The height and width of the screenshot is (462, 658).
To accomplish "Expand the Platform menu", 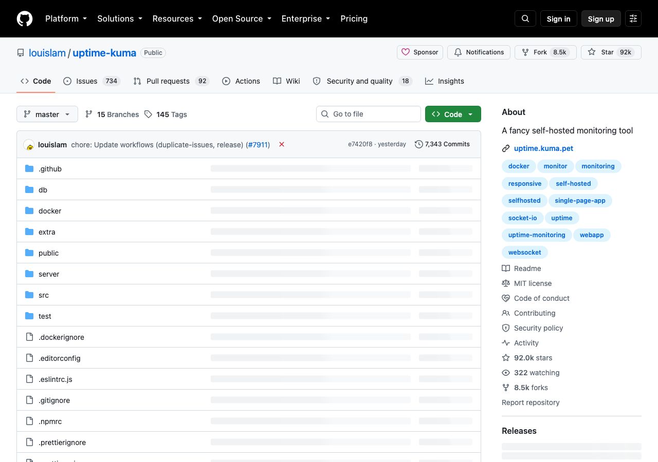I will 66,18.
